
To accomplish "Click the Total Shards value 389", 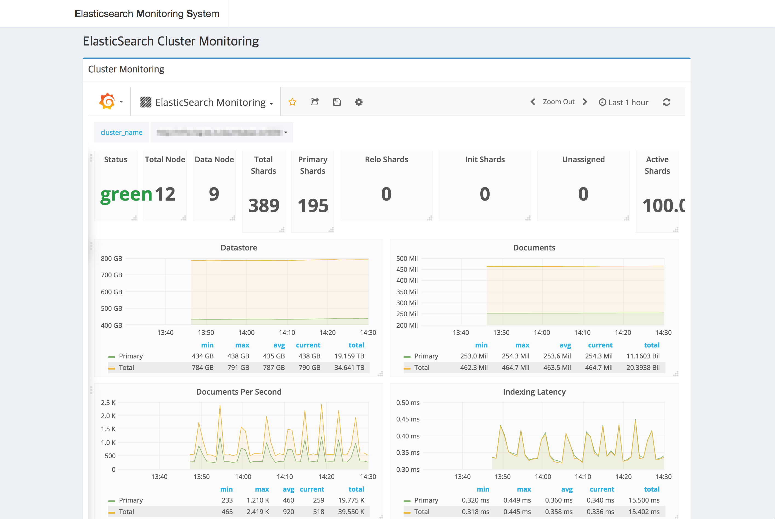I will click(x=264, y=206).
